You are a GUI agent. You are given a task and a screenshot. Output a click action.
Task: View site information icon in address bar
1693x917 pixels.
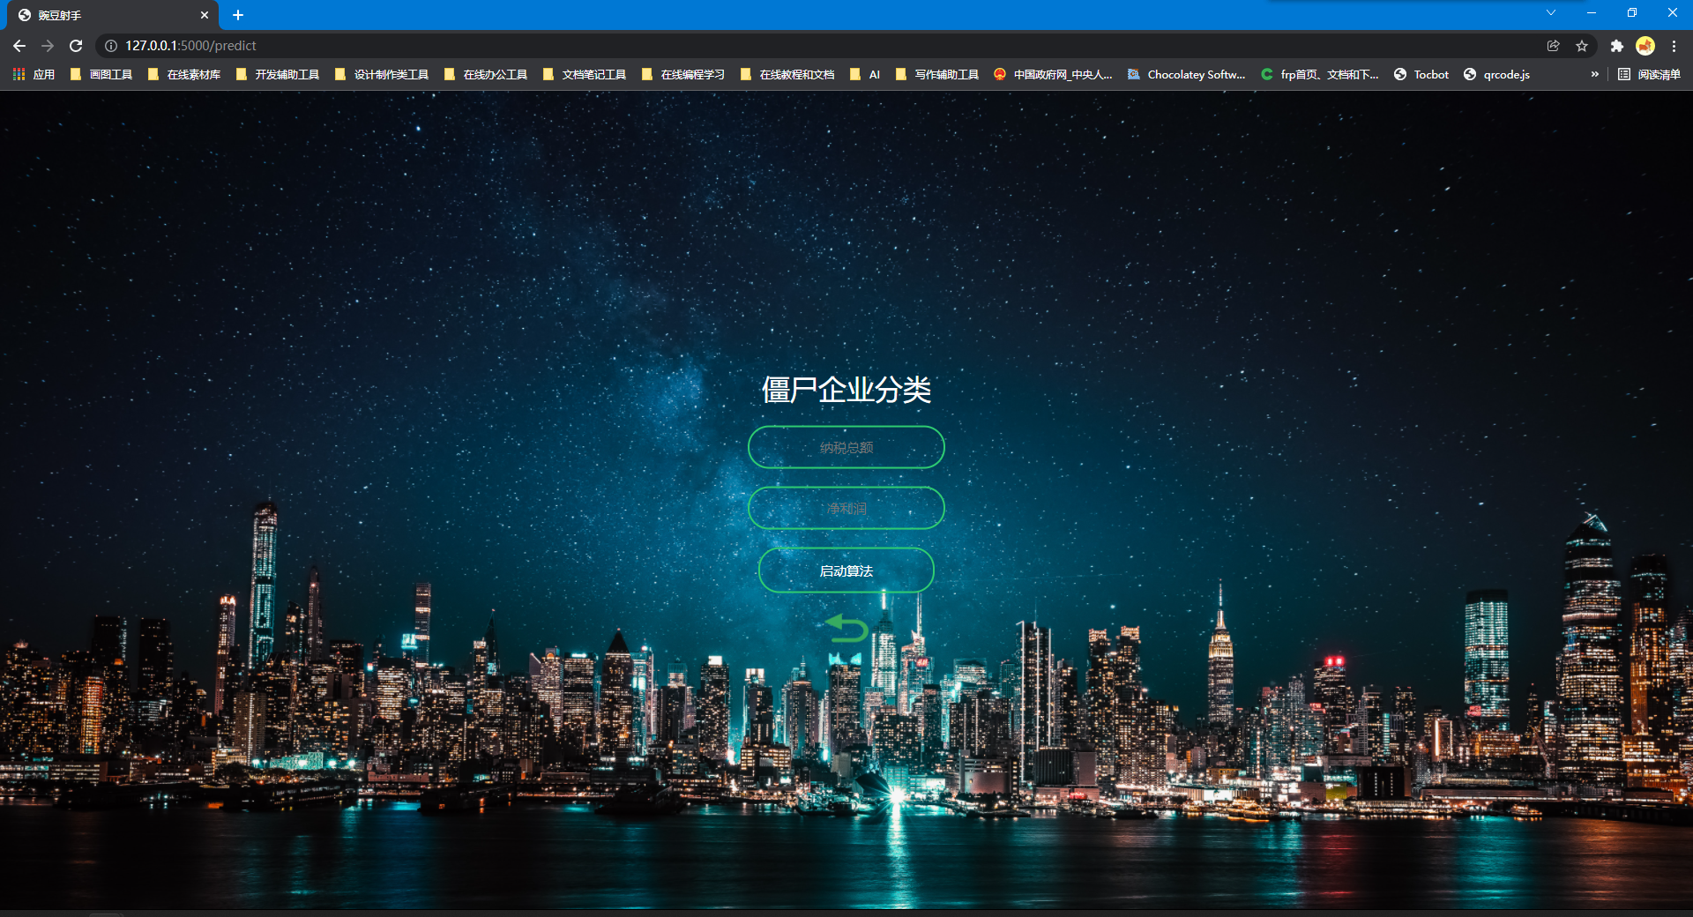pos(111,46)
